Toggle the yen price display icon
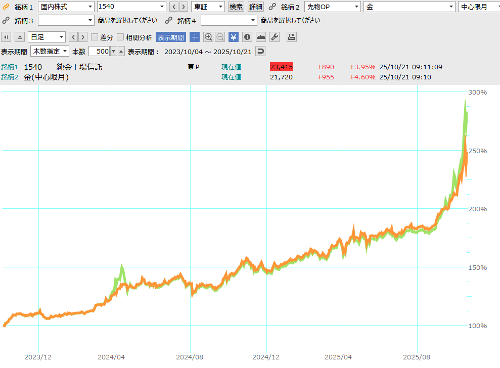 234,37
